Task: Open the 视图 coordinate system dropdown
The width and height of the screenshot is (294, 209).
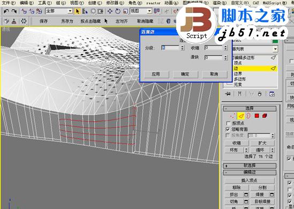Action: point(149,11)
